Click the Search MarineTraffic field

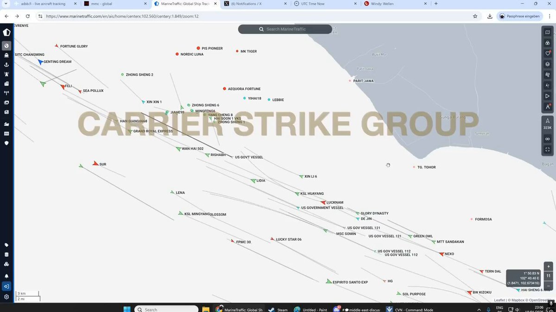tap(285, 29)
